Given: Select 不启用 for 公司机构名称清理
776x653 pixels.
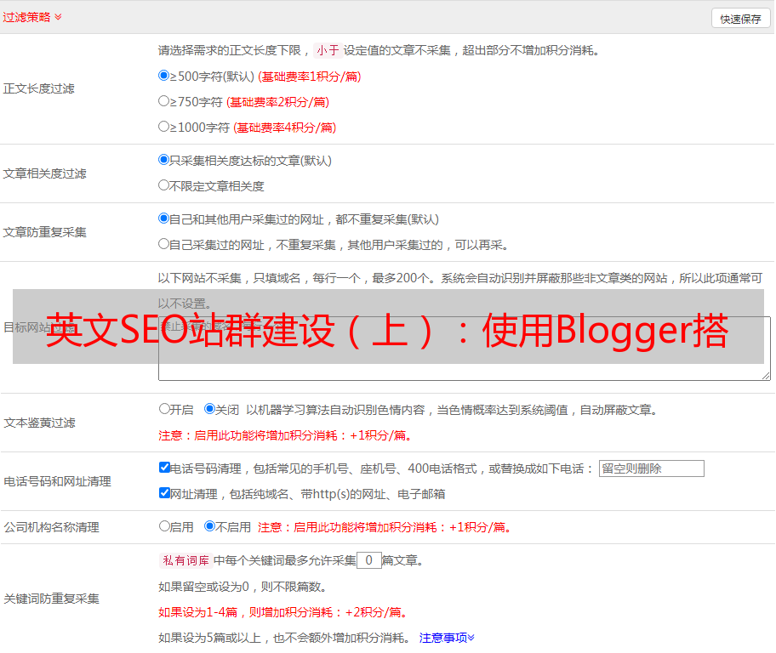Looking at the screenshot, I should point(209,525).
